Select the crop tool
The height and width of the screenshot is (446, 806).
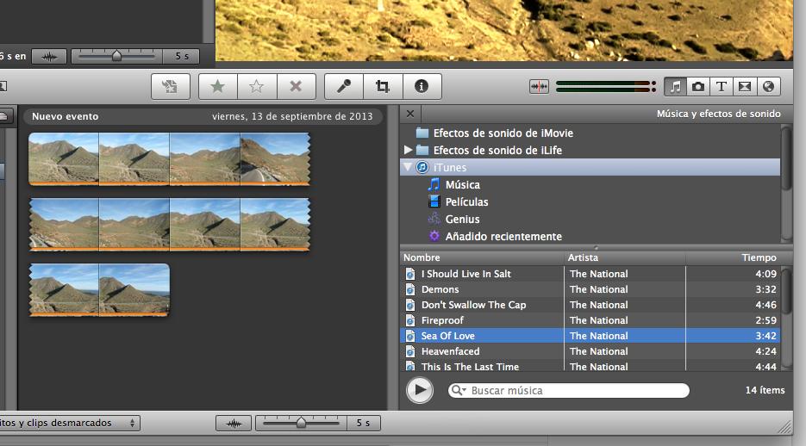[382, 86]
